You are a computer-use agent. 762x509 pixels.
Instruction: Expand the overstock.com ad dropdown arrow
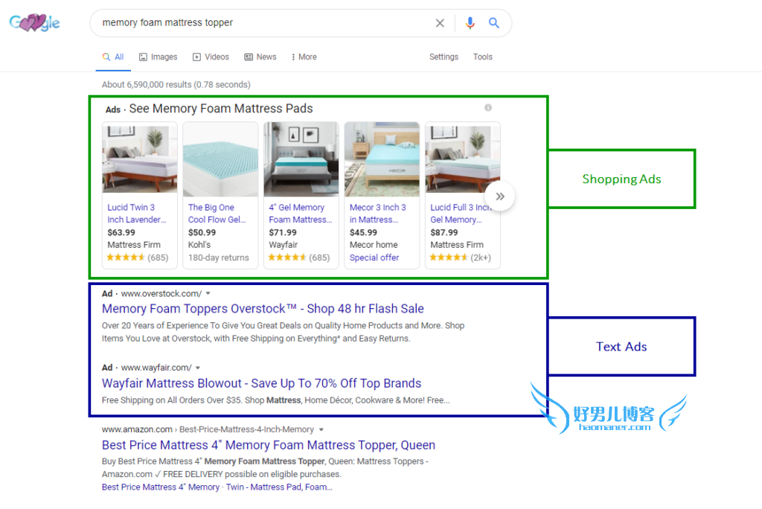tap(208, 293)
